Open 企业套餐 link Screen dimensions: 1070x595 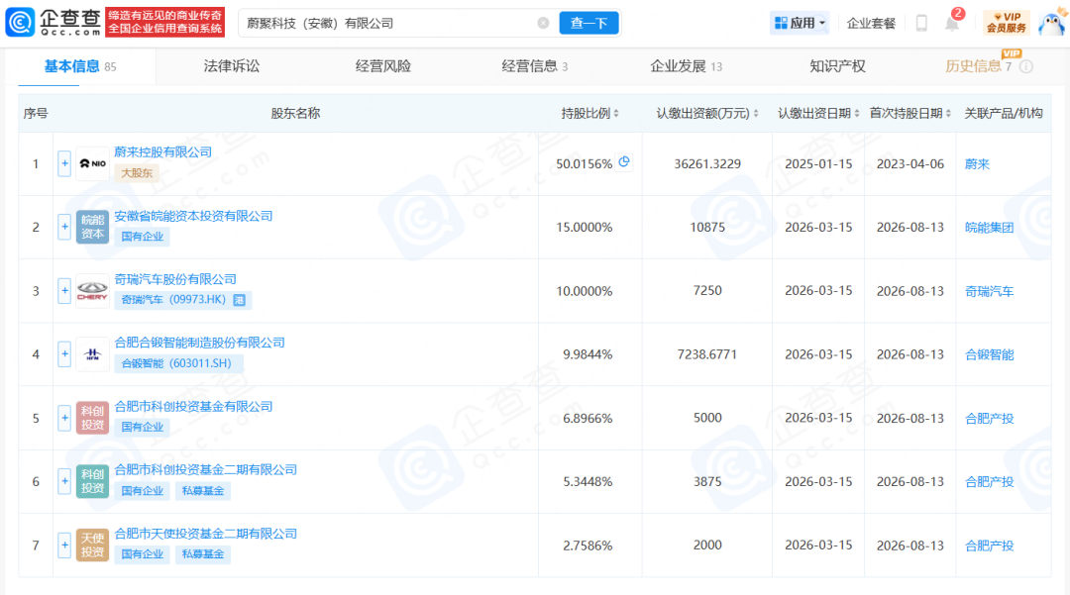[x=871, y=23]
